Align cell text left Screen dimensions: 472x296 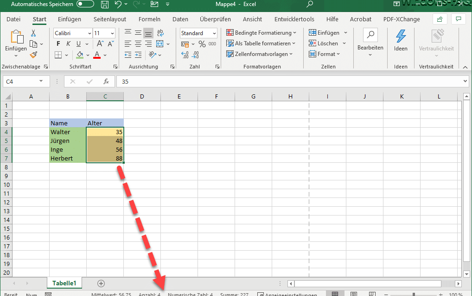pos(128,44)
